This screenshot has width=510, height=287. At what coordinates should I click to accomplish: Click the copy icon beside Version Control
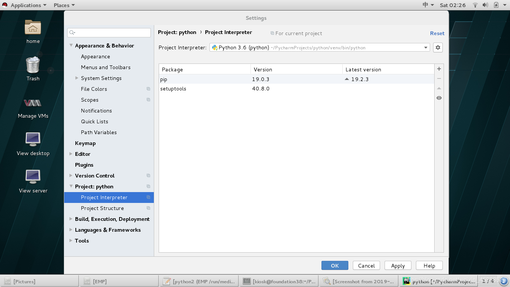click(x=148, y=176)
